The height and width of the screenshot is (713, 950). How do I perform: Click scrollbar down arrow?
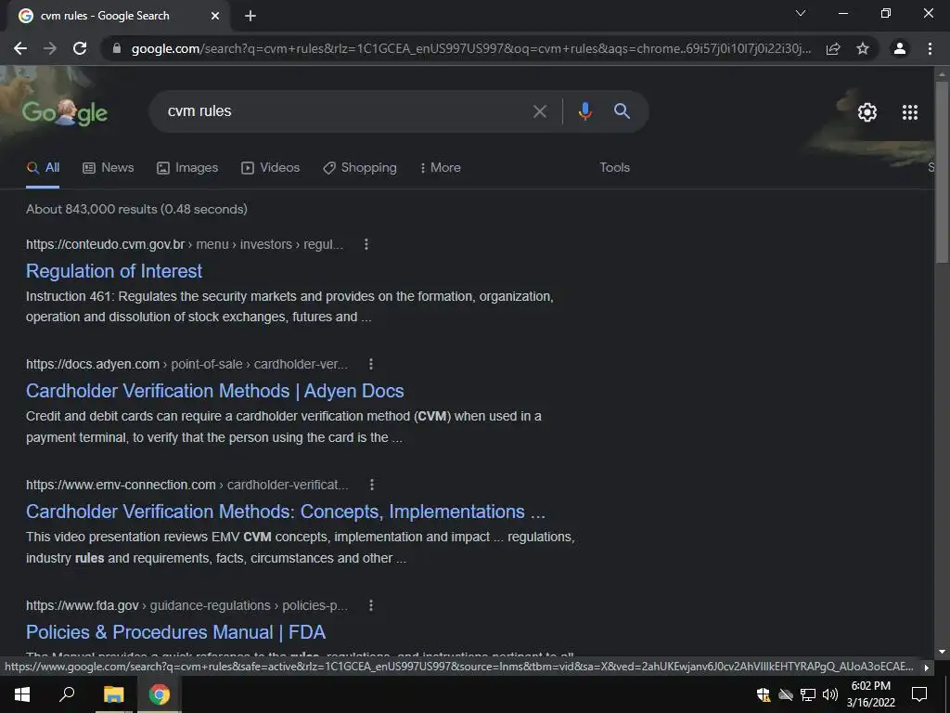tap(941, 652)
